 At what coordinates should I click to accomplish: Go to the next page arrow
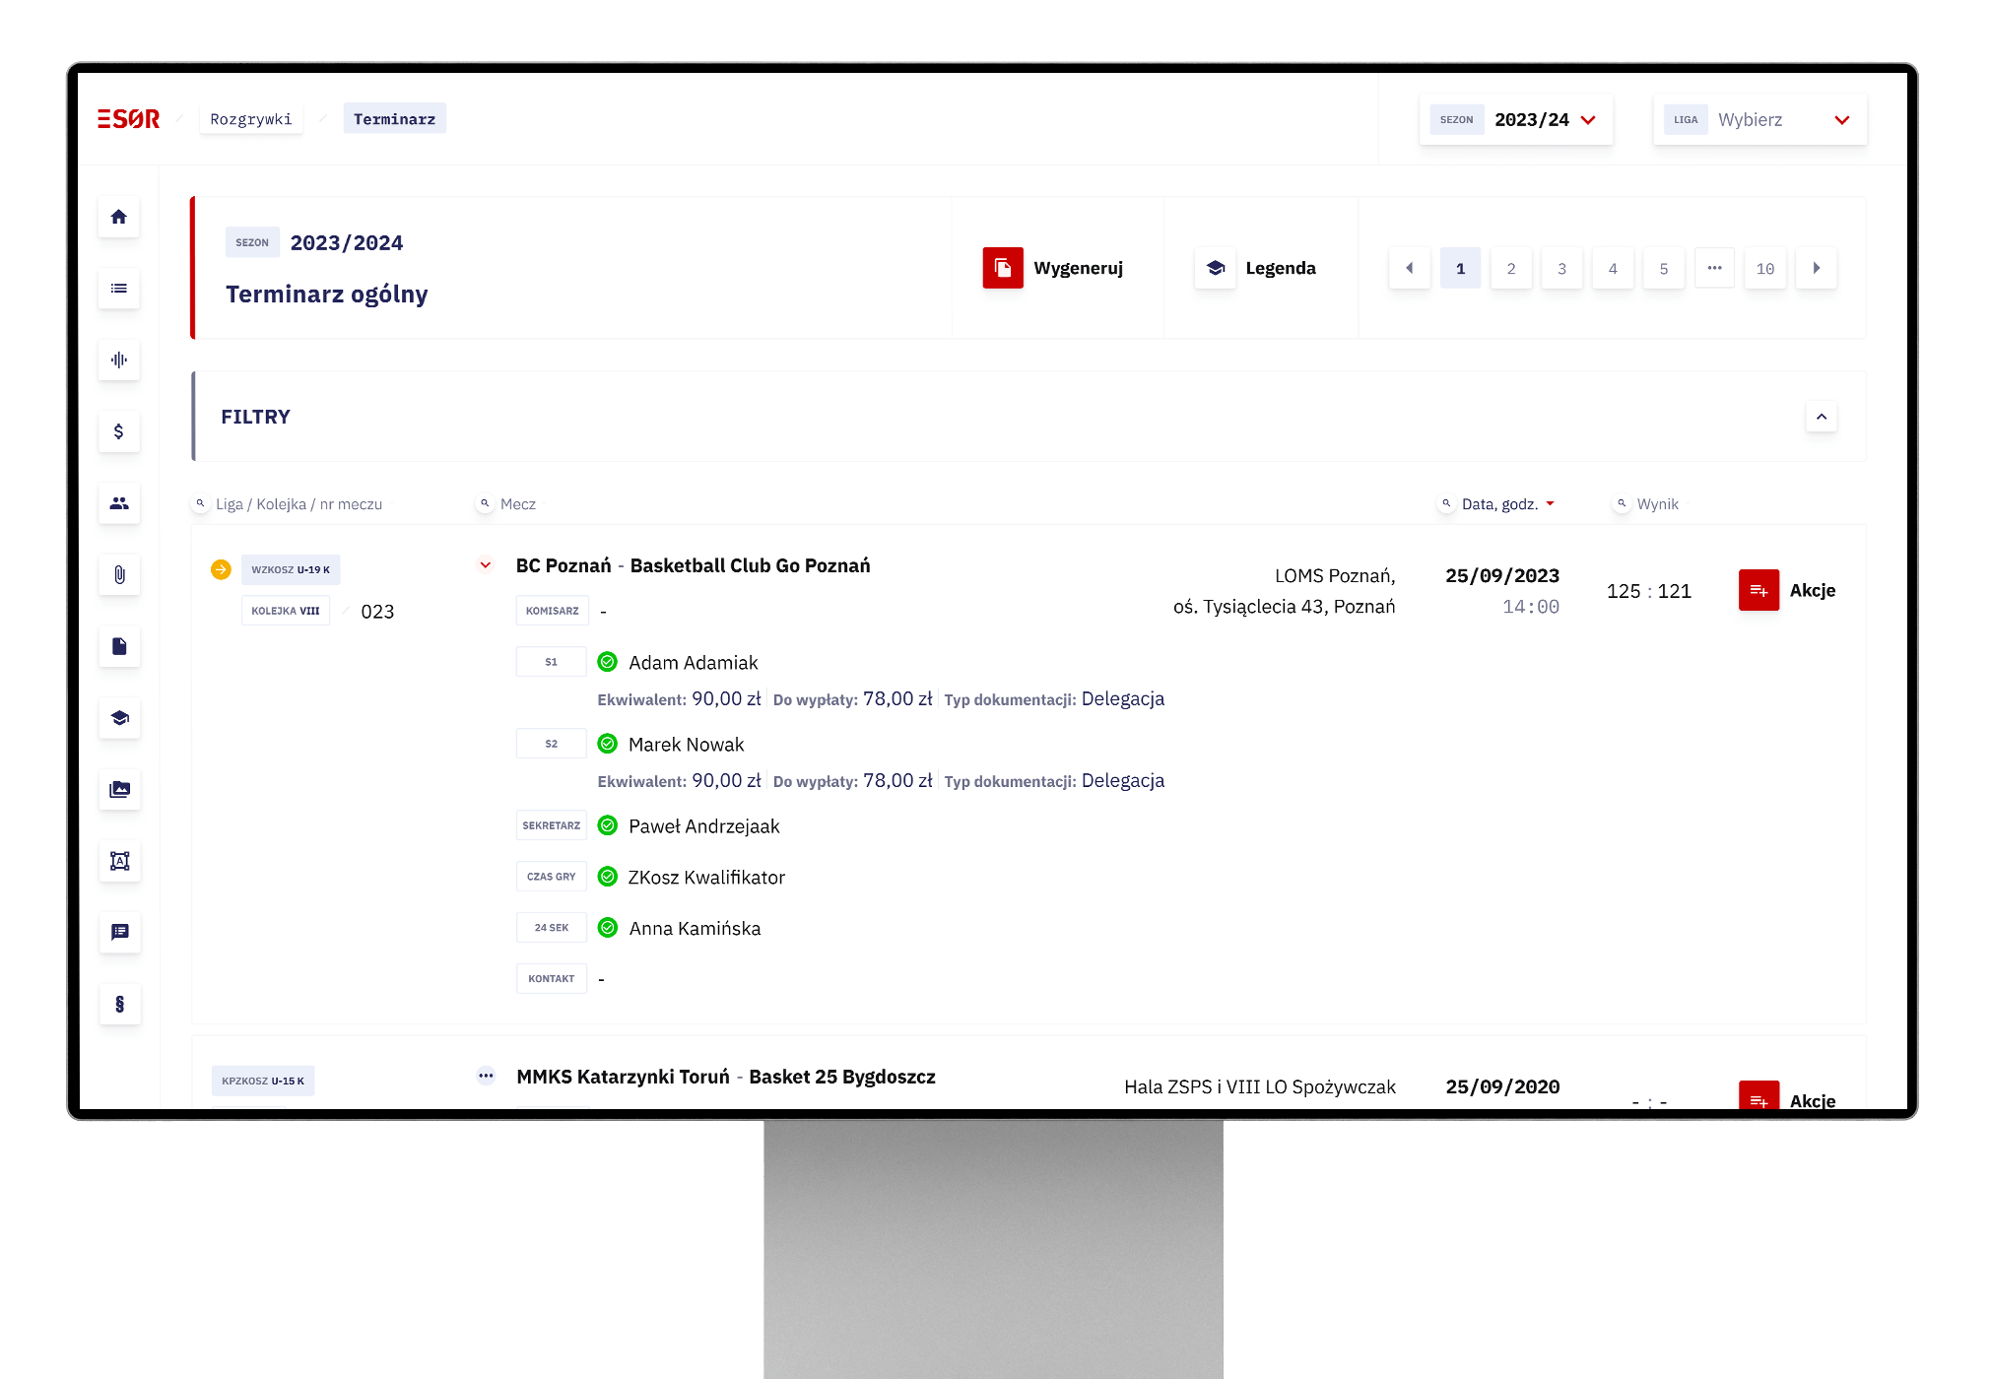[x=1816, y=268]
